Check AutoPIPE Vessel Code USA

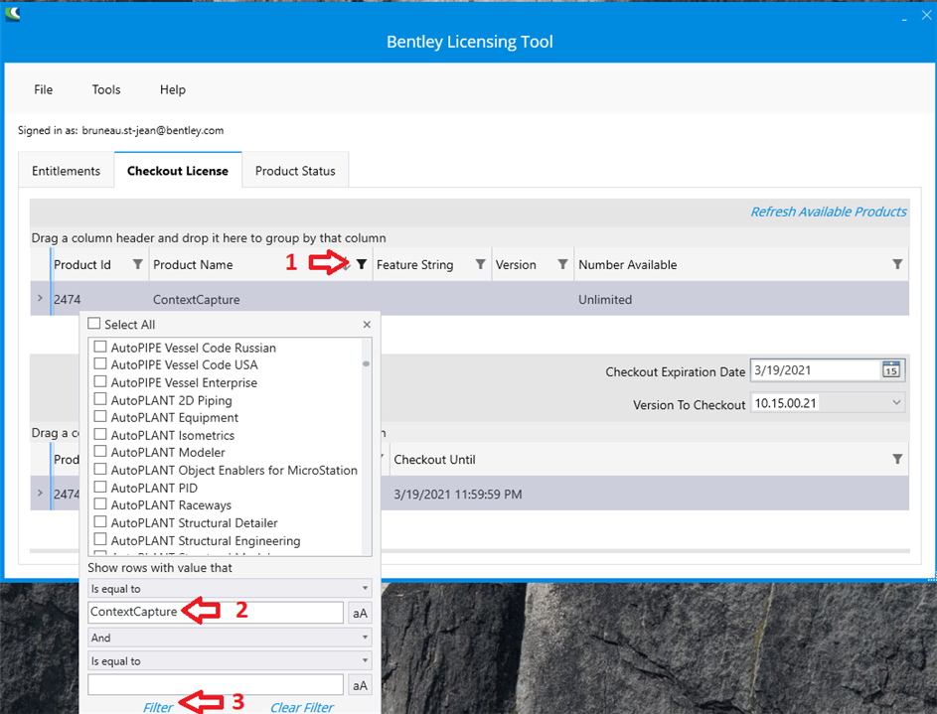click(x=100, y=363)
